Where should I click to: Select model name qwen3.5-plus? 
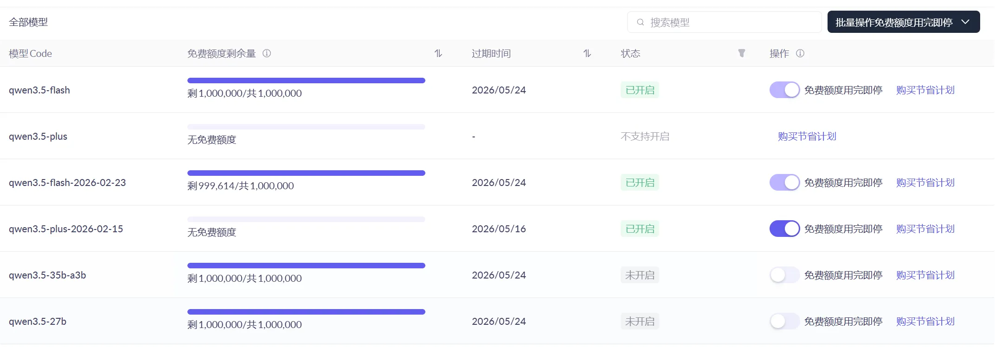coord(38,136)
